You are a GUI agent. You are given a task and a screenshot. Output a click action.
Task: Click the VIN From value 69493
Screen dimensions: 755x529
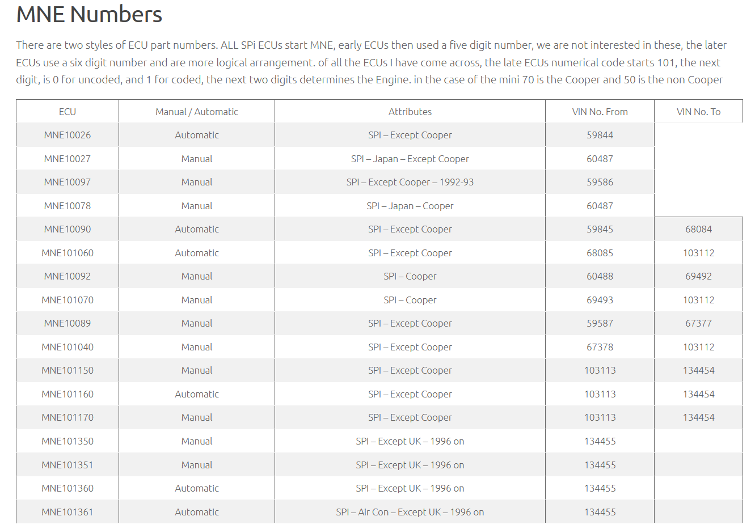pos(600,300)
